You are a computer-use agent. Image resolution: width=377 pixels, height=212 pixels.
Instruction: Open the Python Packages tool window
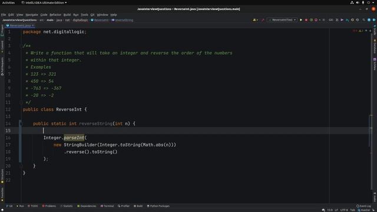pyautogui.click(x=158, y=206)
